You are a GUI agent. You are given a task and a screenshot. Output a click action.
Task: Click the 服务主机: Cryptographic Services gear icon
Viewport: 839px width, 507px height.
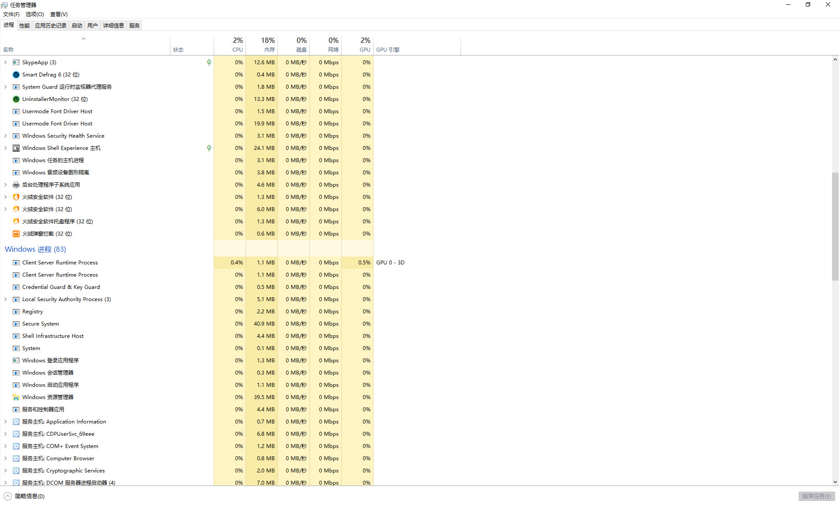(16, 471)
